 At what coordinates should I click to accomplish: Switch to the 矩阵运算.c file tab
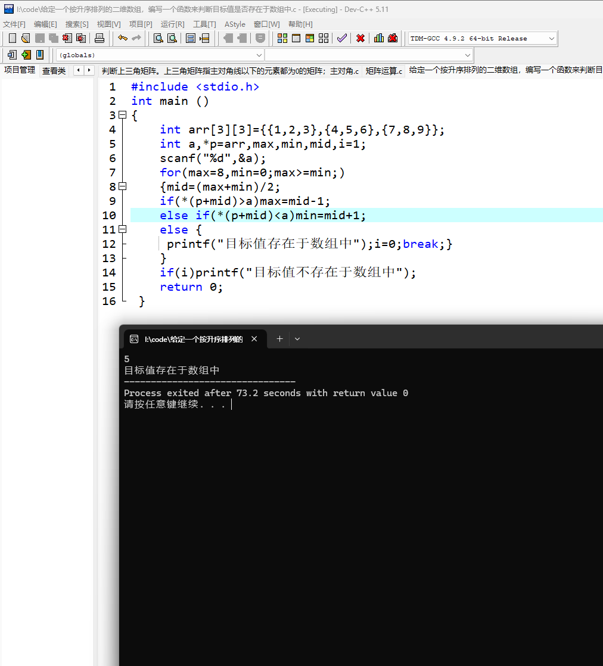pyautogui.click(x=384, y=71)
